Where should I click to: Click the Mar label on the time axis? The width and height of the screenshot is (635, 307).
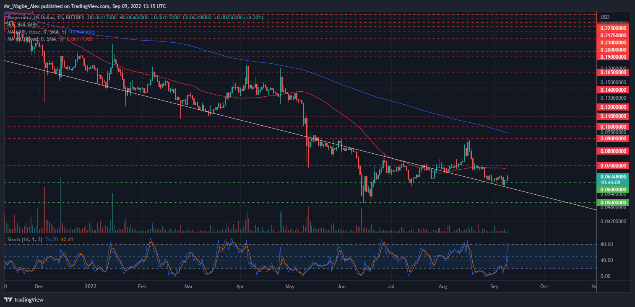point(189,287)
